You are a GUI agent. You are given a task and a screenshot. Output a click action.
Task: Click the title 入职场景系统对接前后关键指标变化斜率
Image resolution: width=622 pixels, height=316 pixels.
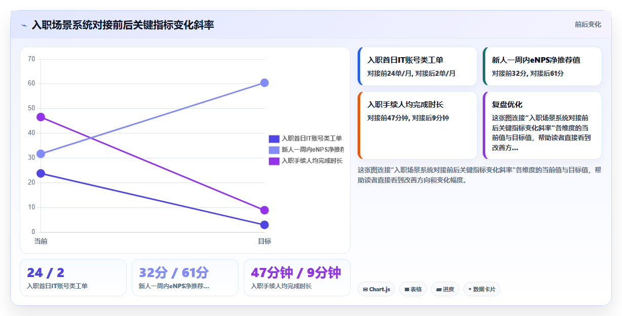[x=123, y=25]
